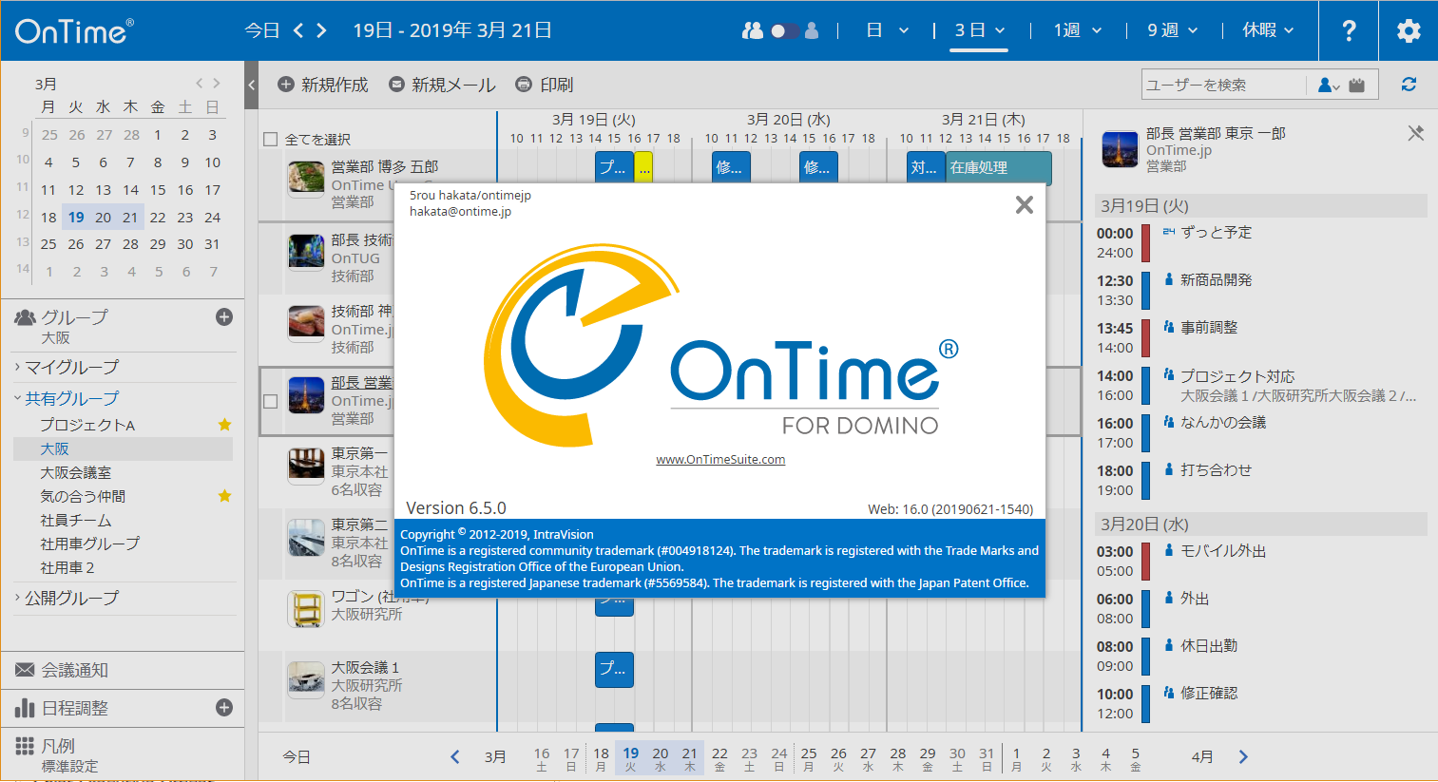The image size is (1438, 782).
Task: Select the 大阪会議室 shared group
Action: coord(76,472)
